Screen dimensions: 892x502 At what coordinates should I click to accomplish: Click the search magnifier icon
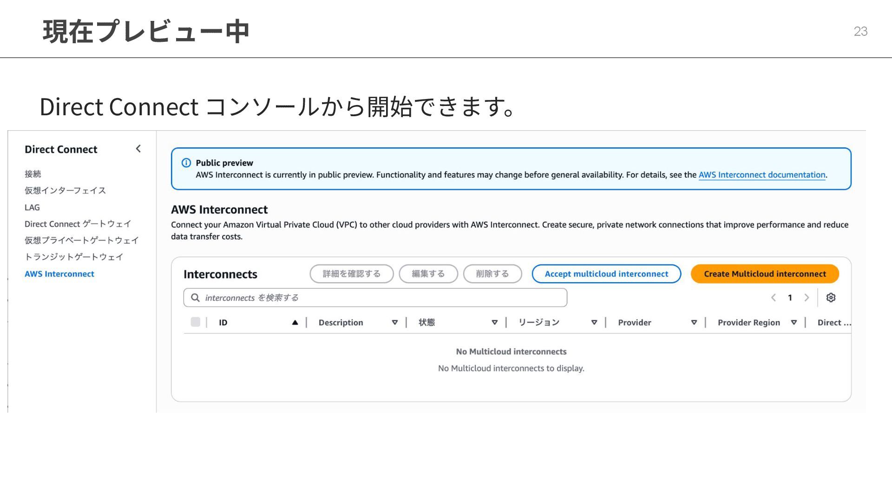[195, 297]
